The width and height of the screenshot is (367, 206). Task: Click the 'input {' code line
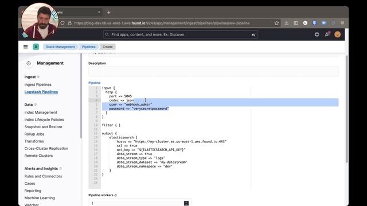tap(108, 88)
